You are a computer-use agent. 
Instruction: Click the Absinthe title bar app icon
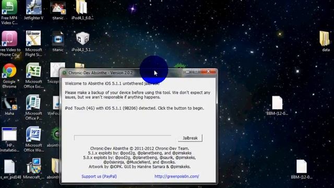(x=64, y=73)
